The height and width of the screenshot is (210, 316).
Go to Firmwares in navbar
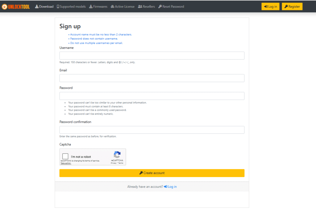pyautogui.click(x=98, y=6)
